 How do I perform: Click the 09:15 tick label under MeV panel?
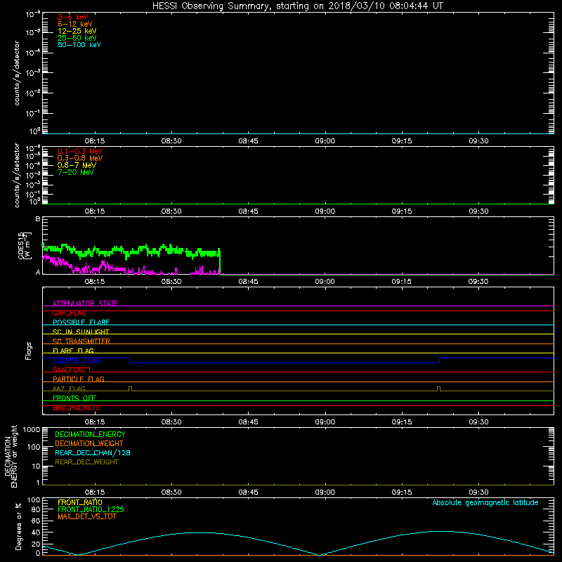coord(401,211)
